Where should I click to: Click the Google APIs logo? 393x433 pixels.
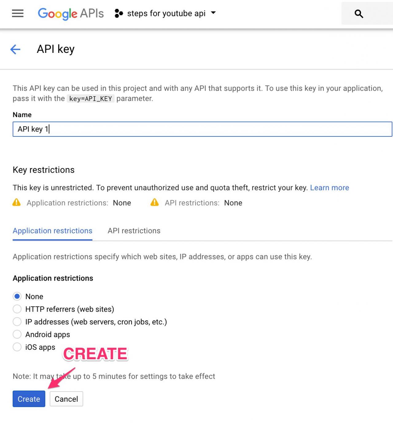[x=71, y=14]
